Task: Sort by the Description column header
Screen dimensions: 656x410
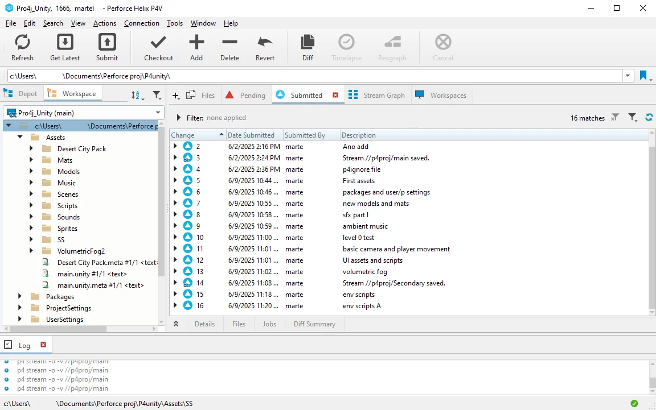Action: [x=494, y=135]
